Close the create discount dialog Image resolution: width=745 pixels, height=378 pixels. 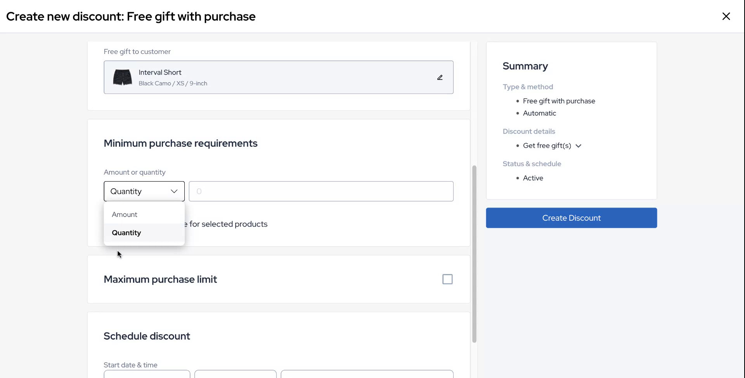[726, 16]
